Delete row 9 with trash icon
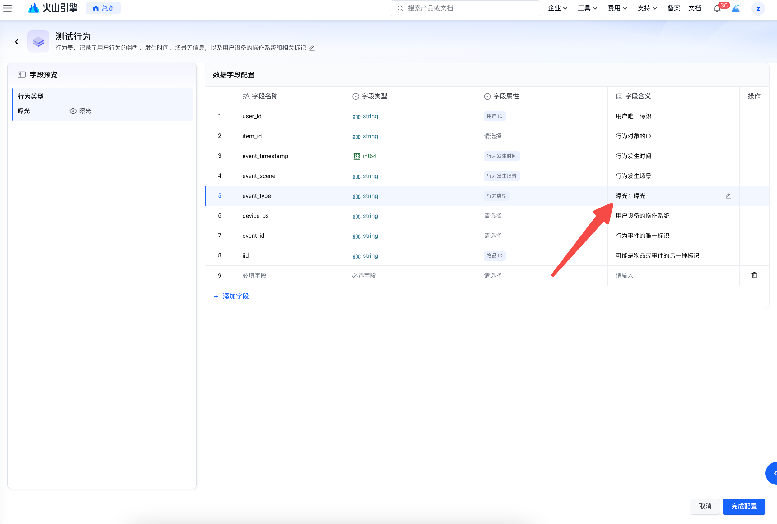 [754, 275]
